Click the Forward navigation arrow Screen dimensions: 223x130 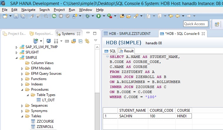pos(189,16)
